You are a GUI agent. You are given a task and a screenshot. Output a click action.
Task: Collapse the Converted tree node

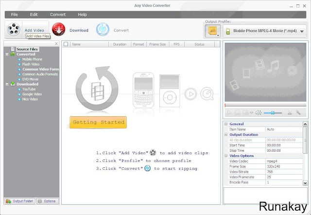tap(7, 54)
